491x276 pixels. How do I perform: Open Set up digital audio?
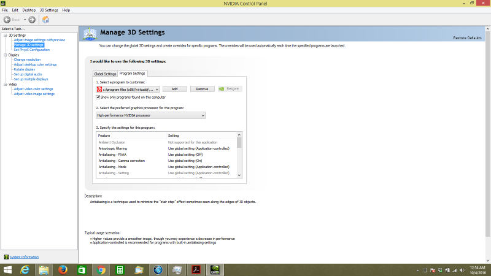[28, 74]
